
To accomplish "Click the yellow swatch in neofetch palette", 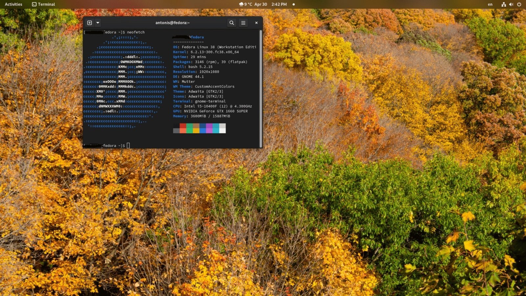I will 196,130.
